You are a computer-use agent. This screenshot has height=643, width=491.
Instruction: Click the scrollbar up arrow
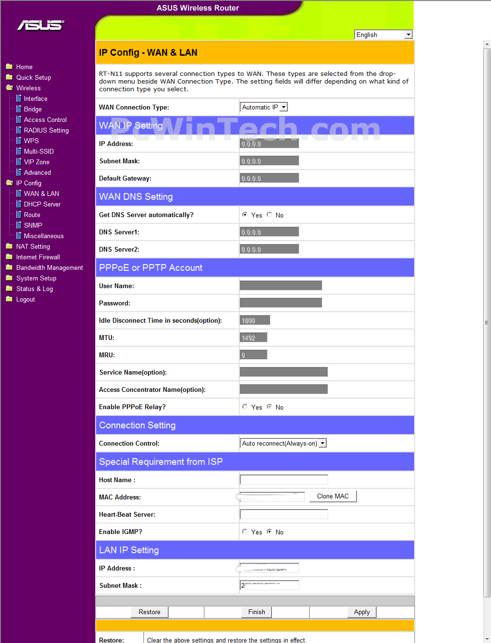click(487, 44)
